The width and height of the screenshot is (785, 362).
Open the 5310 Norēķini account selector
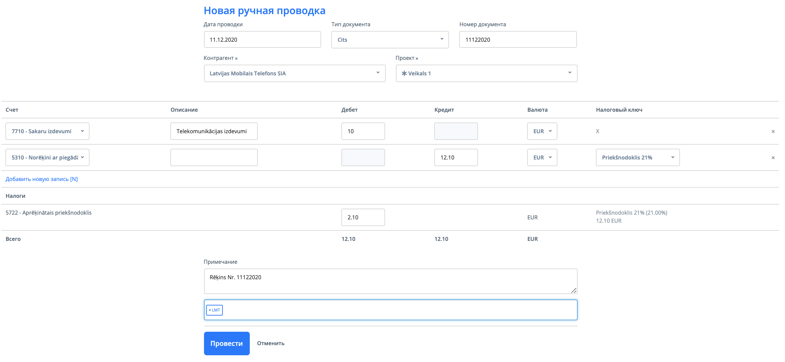[47, 157]
